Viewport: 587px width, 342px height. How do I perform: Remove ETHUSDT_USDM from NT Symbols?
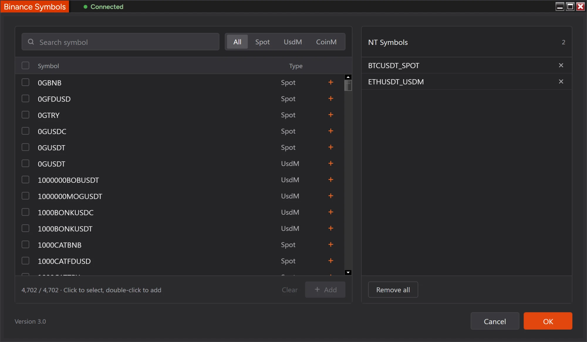[x=561, y=82]
